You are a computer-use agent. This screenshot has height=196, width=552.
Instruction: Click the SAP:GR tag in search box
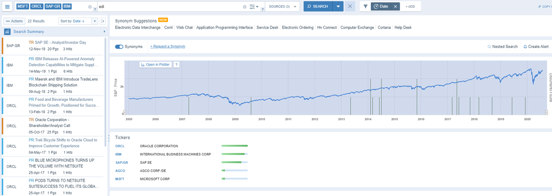tap(54, 6)
